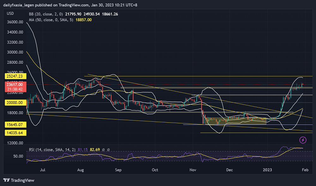Click the BB basis value 21795.90
This screenshot has width=316, height=186.
[73, 14]
